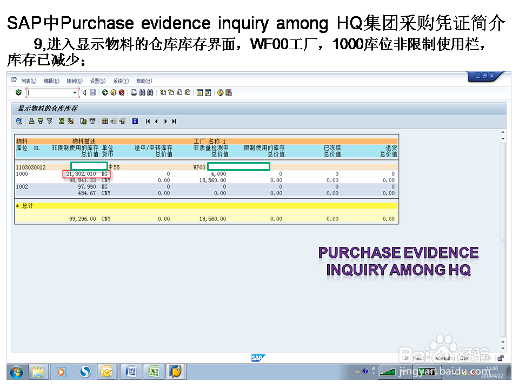
Task: Click the save icon in the toolbar
Action: tap(93, 92)
